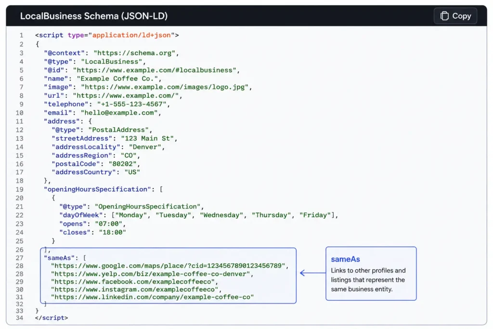Viewport: 493px width, 329px height.
Task: Click the "hello@example.com" email value
Action: coord(119,113)
